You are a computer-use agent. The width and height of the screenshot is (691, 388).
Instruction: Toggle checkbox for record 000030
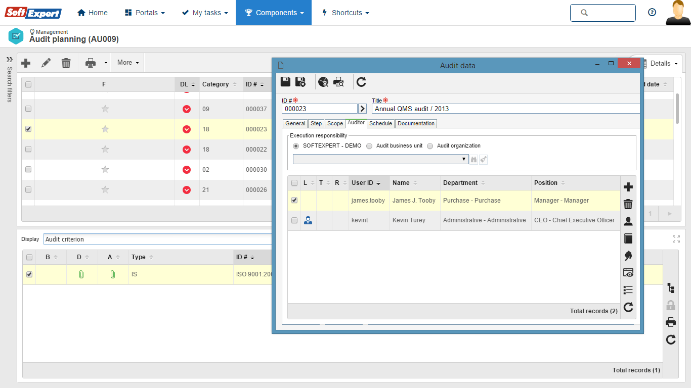(28, 169)
